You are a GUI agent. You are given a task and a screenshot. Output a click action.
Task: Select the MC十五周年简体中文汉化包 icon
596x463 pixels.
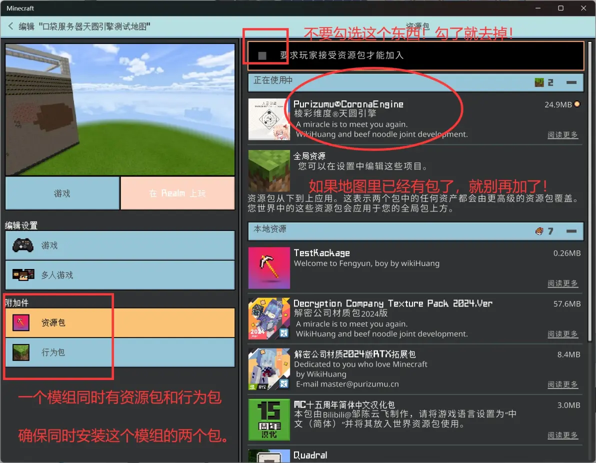pos(269,419)
